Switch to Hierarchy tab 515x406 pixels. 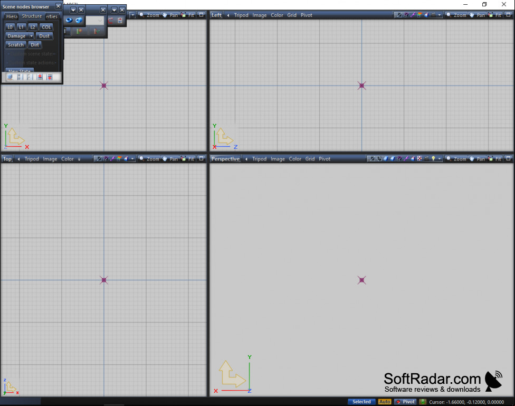point(12,16)
